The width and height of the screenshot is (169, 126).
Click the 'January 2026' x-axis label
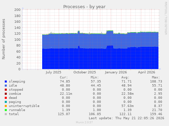[116, 72]
